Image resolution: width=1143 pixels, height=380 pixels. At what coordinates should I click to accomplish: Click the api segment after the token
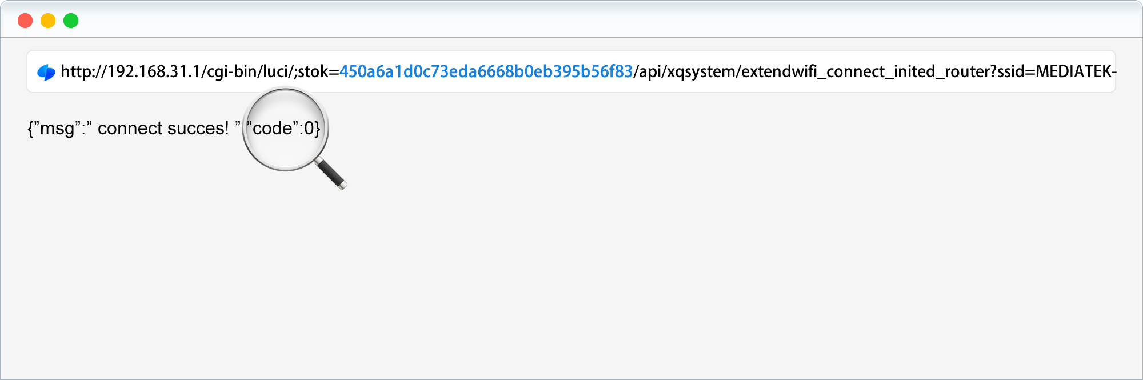tap(650, 72)
